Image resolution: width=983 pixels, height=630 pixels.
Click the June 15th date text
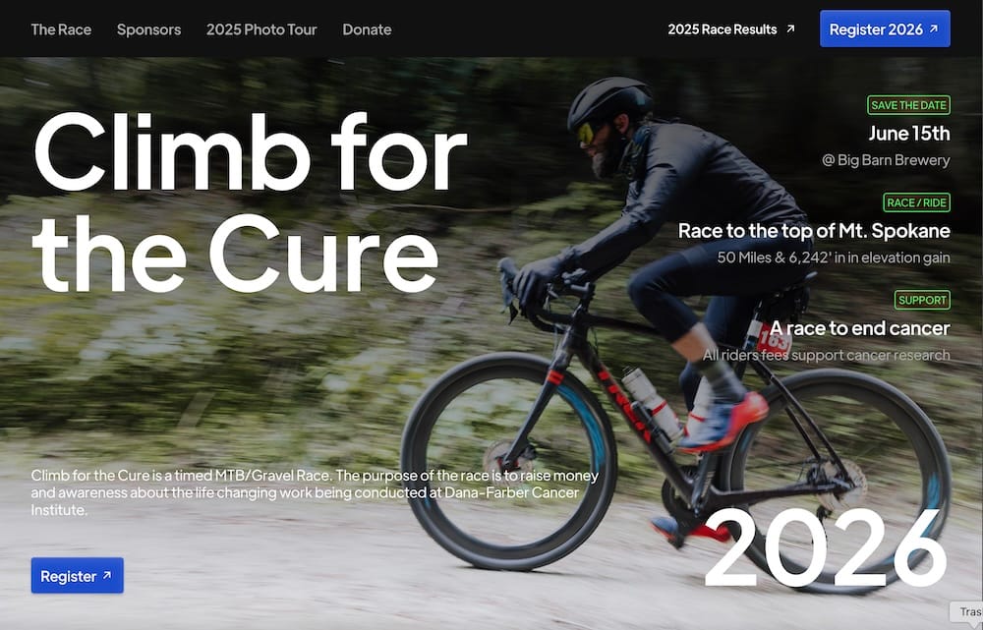(909, 134)
